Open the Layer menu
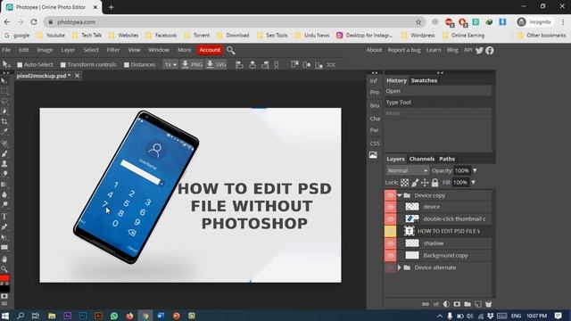 [68, 50]
